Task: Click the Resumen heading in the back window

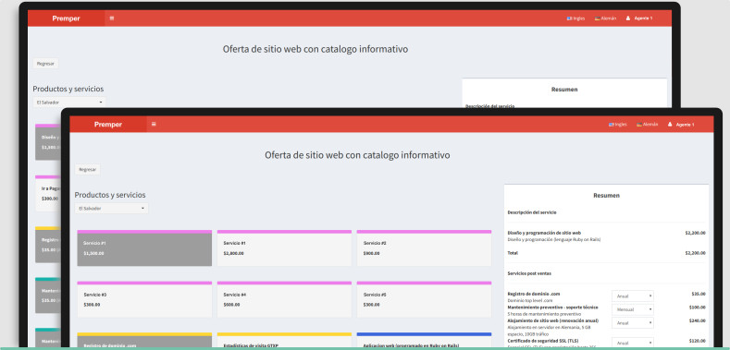Action: tap(564, 90)
